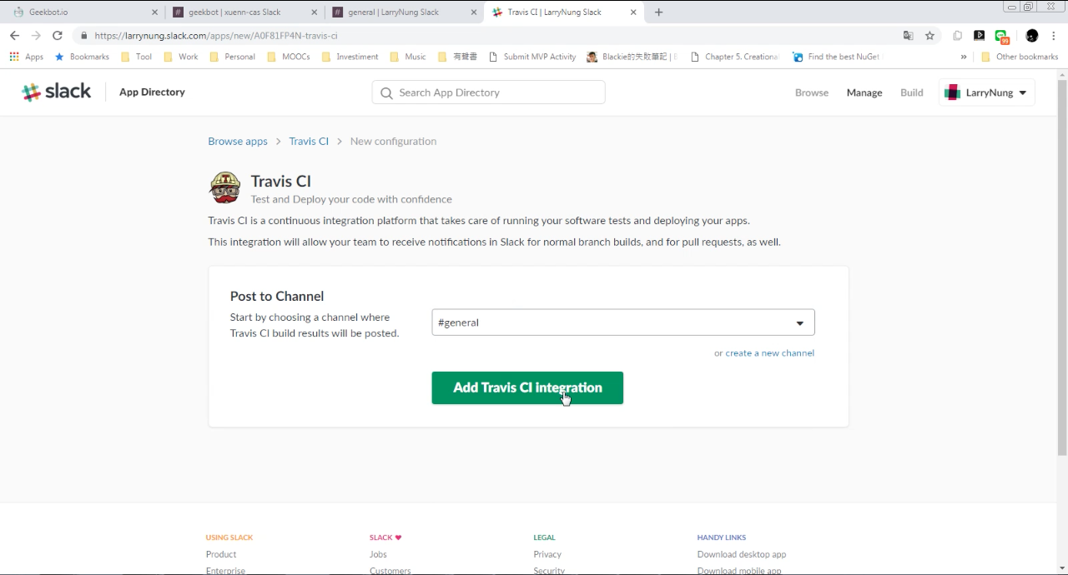Expand the #general channel dropdown
The image size is (1068, 575).
point(623,322)
